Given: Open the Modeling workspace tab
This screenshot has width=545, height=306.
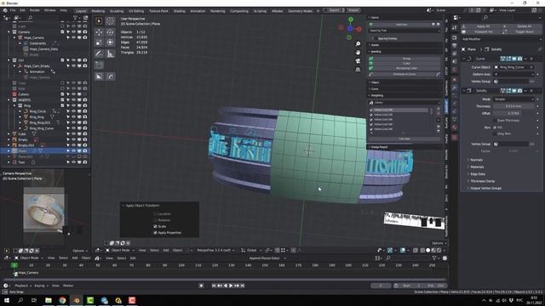Looking at the screenshot, I should click(x=98, y=11).
